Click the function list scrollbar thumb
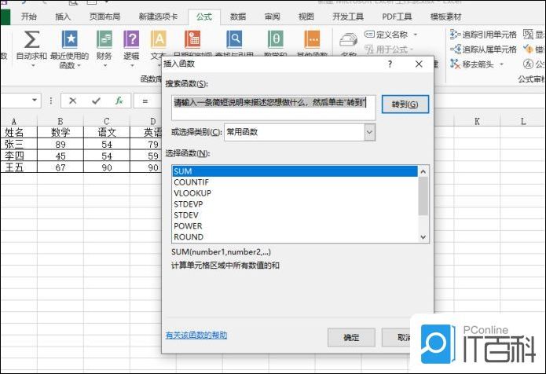The image size is (546, 374). (423, 196)
